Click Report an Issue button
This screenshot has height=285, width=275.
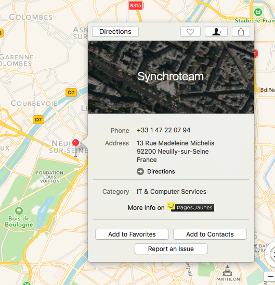tap(171, 249)
